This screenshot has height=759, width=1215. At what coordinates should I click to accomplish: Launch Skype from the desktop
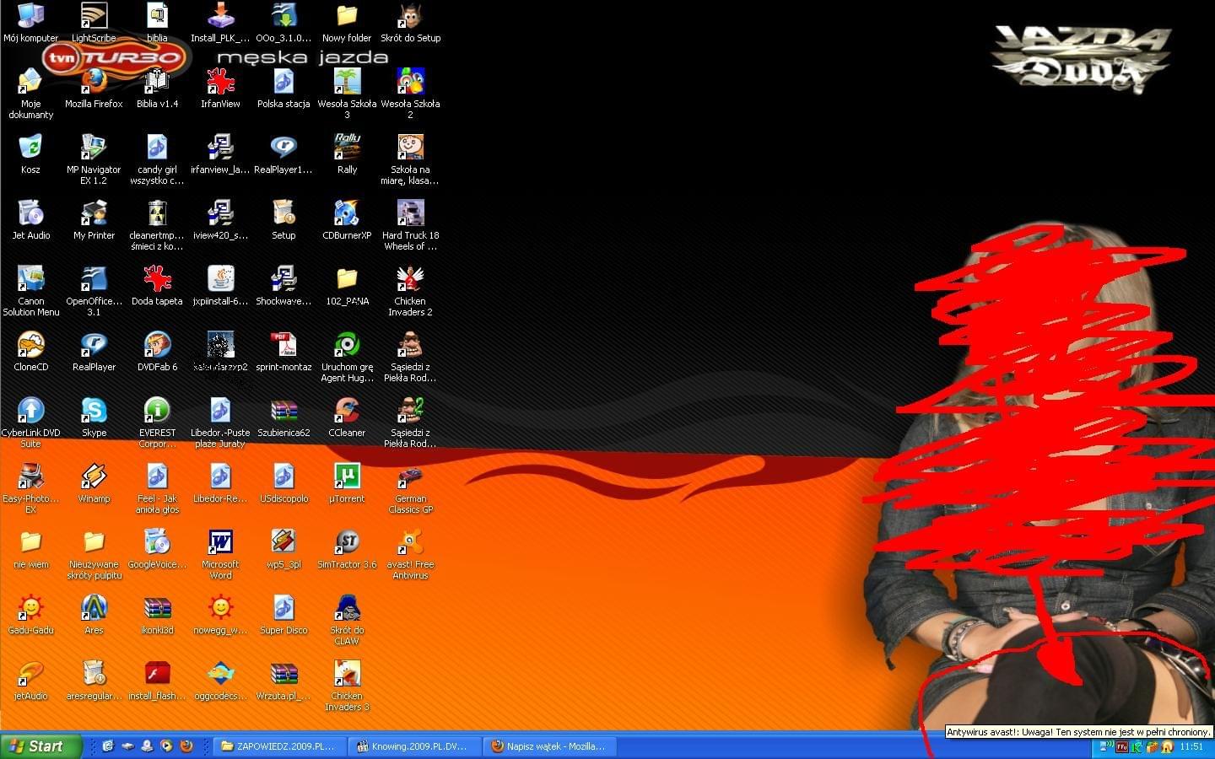94,411
